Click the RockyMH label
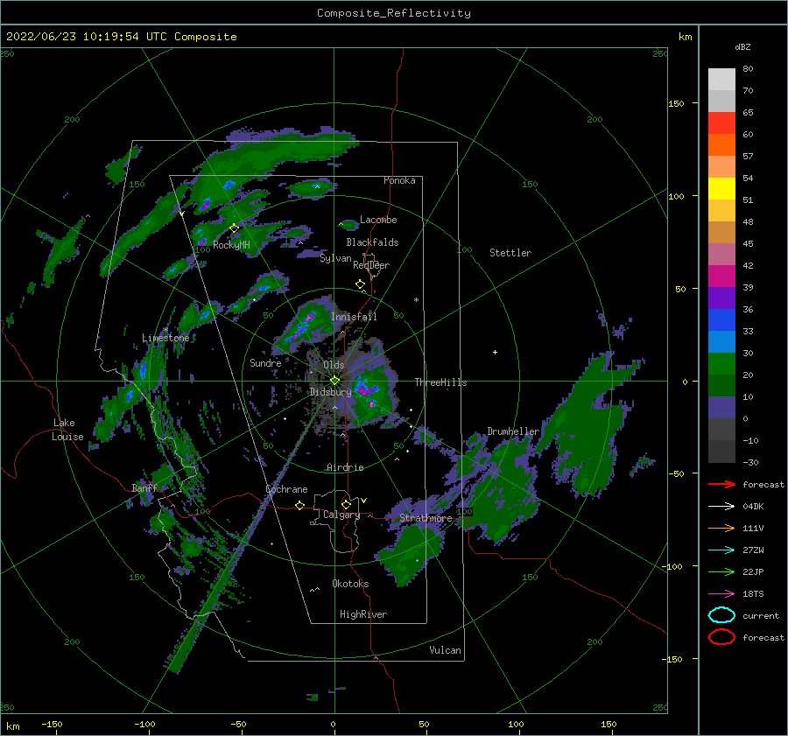 231,245
